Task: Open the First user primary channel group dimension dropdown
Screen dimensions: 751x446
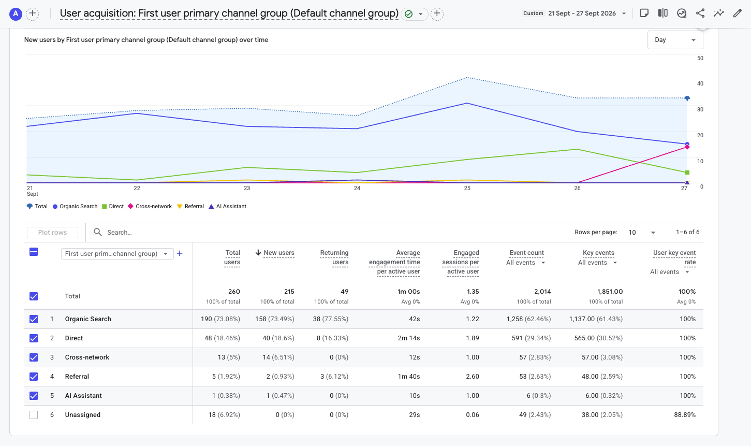Action: [x=117, y=254]
